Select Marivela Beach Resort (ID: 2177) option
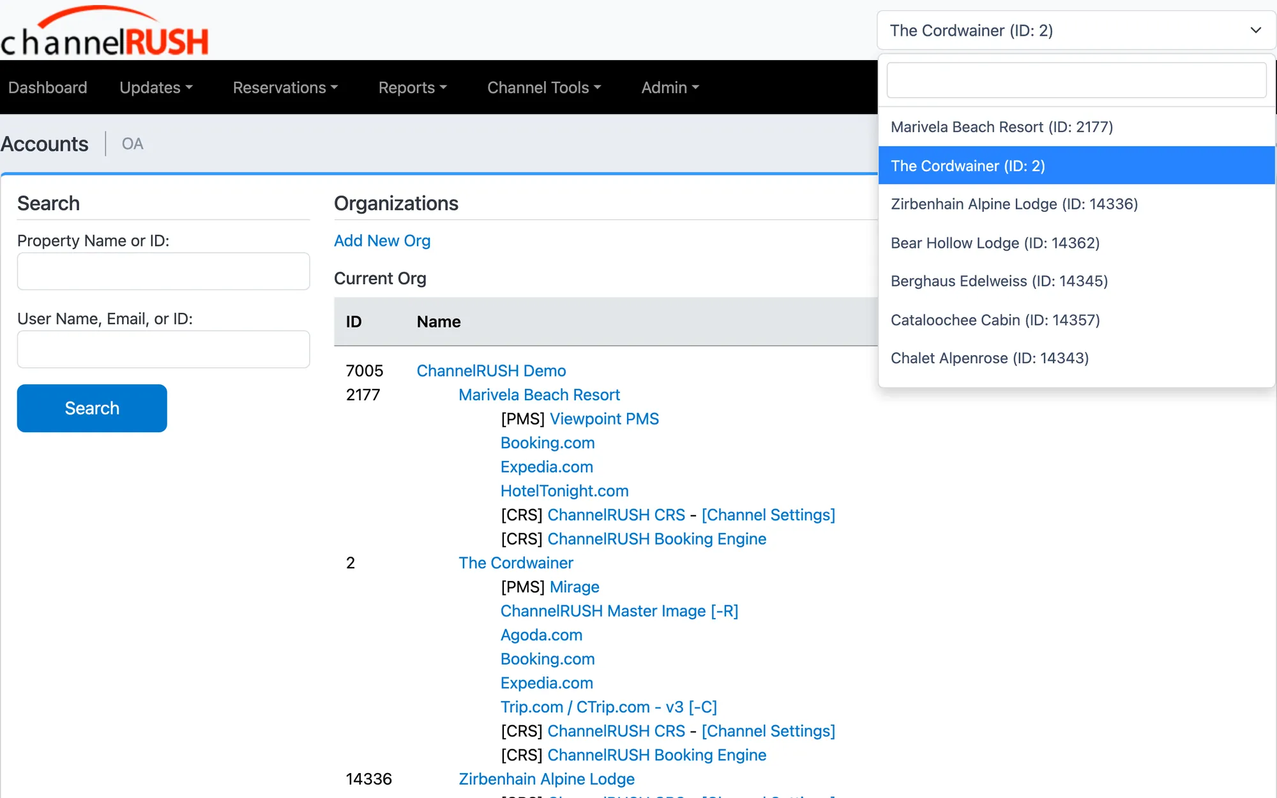1277x798 pixels. point(1077,127)
